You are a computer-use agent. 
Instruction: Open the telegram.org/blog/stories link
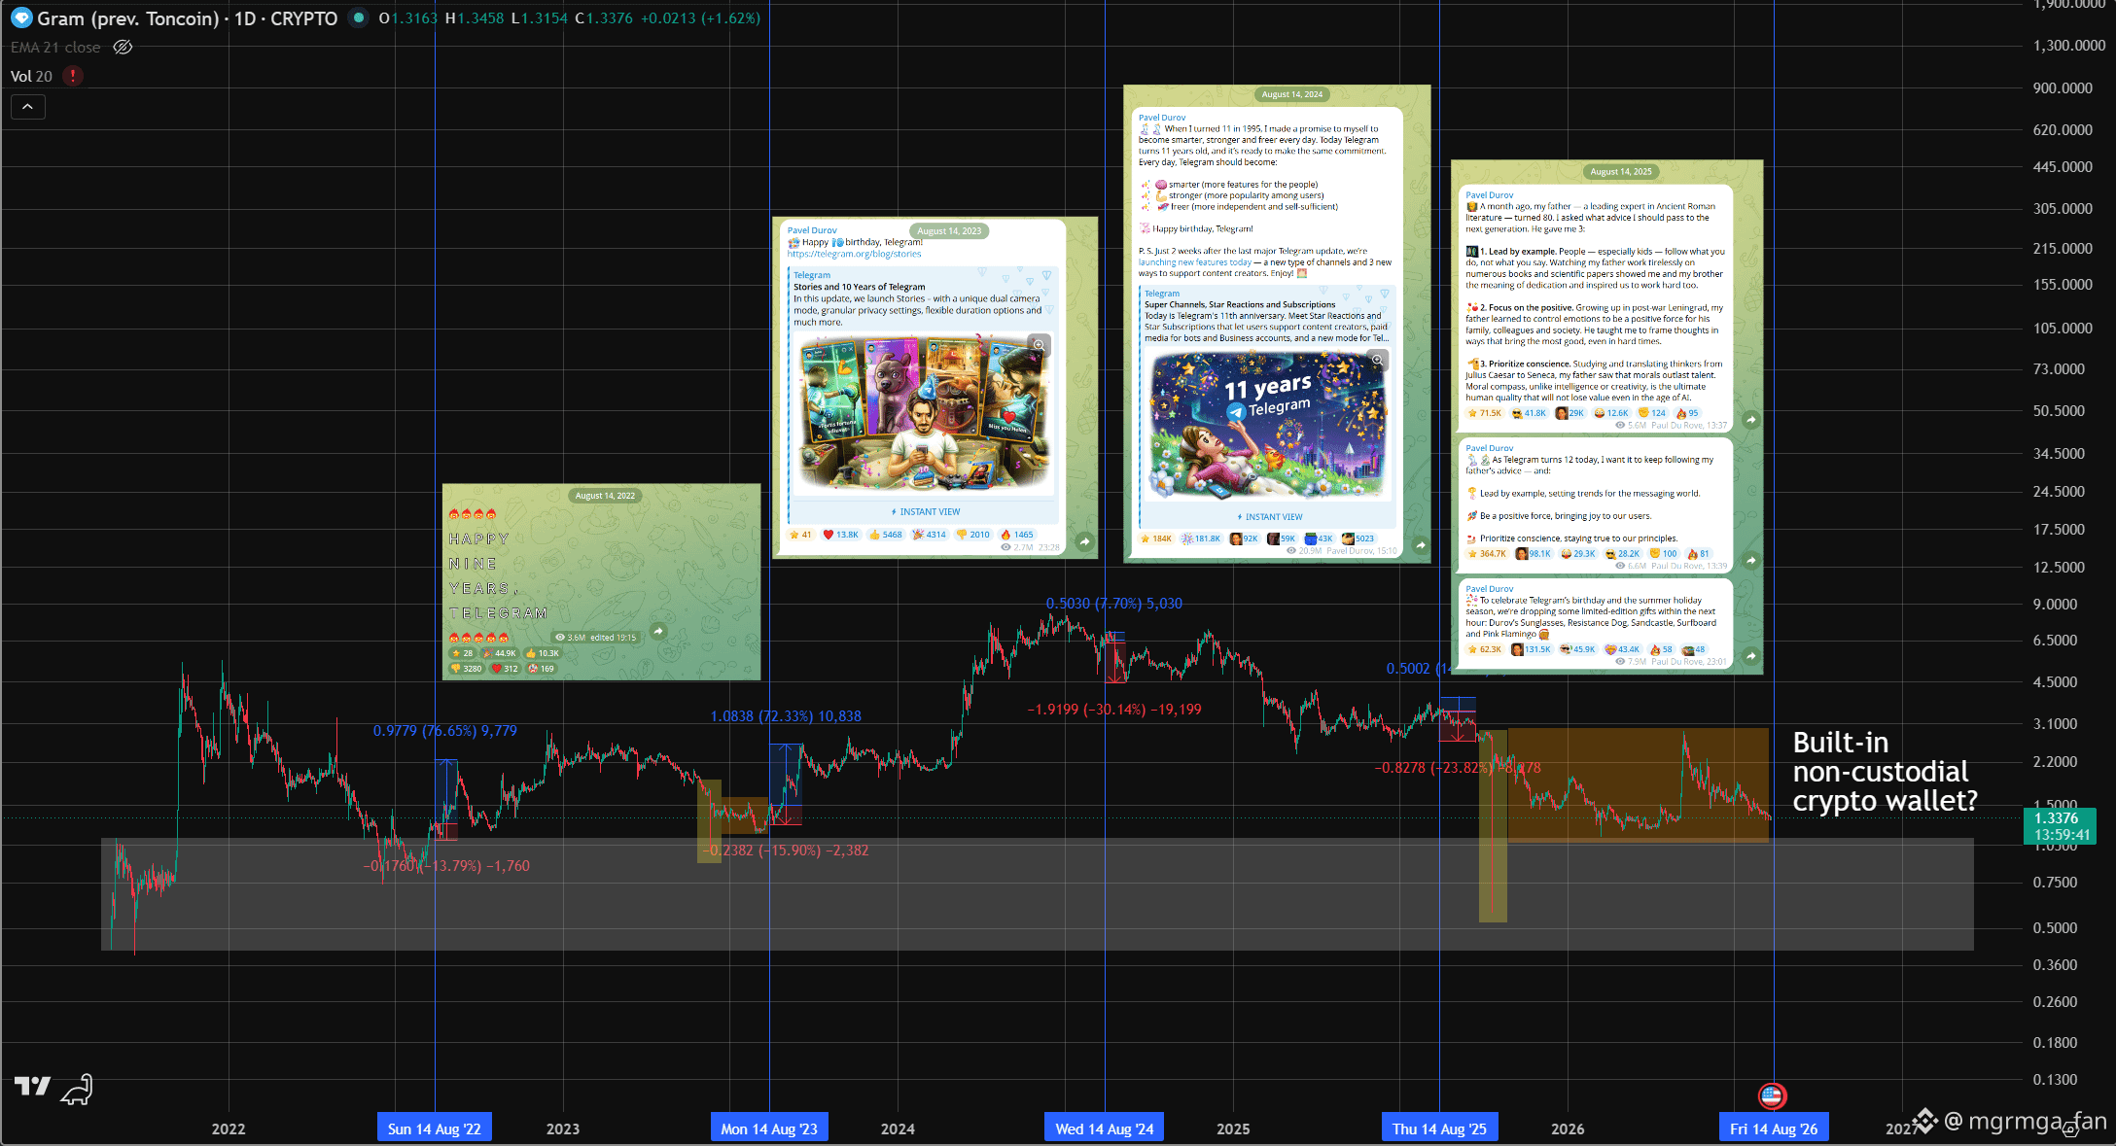(854, 254)
